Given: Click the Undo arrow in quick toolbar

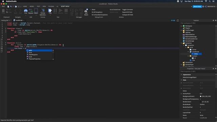Looking at the screenshot, I should 11,6.
